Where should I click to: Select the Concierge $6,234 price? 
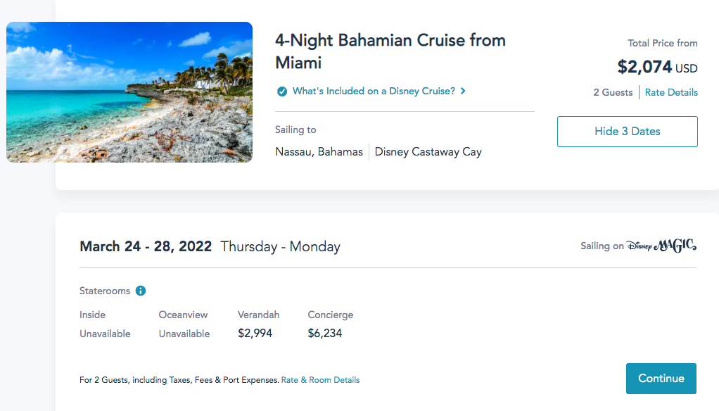325,334
